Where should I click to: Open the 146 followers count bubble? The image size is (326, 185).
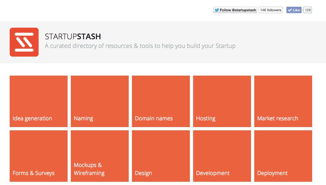271,10
